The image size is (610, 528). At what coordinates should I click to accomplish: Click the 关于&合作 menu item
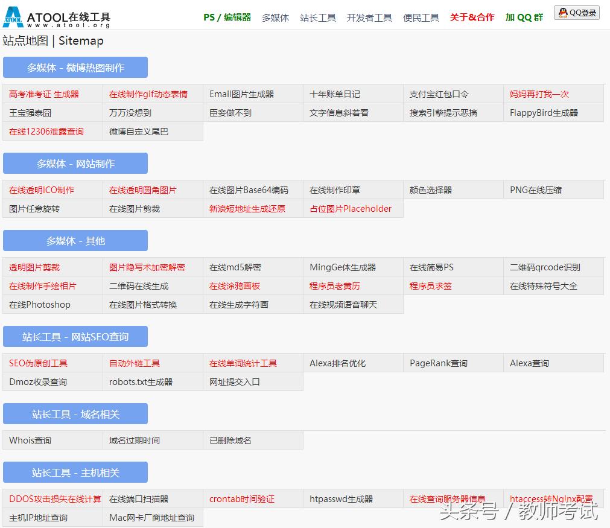point(471,17)
